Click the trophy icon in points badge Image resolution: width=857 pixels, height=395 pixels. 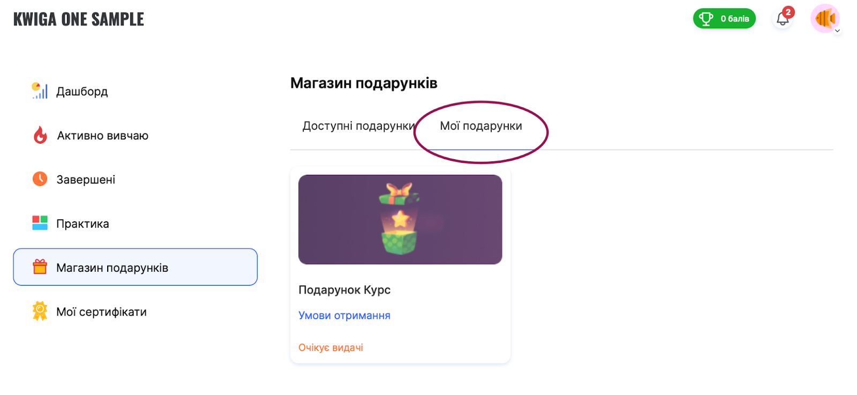coord(706,19)
